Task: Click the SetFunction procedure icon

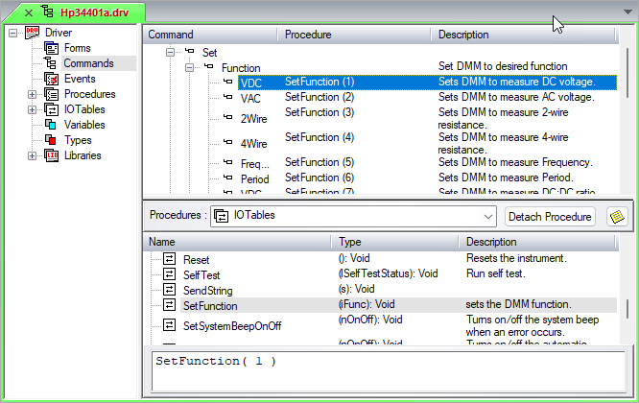Action: (170, 306)
